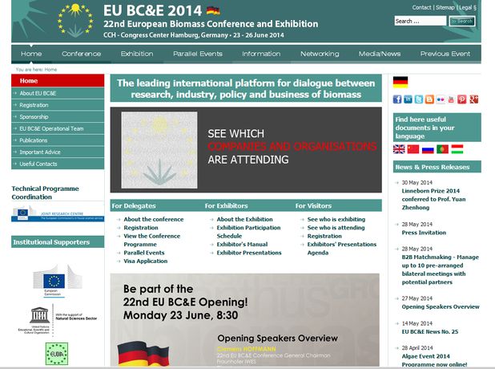Click the Pinterest social icon
Viewport: 495px width, 369px height.
pos(461,99)
